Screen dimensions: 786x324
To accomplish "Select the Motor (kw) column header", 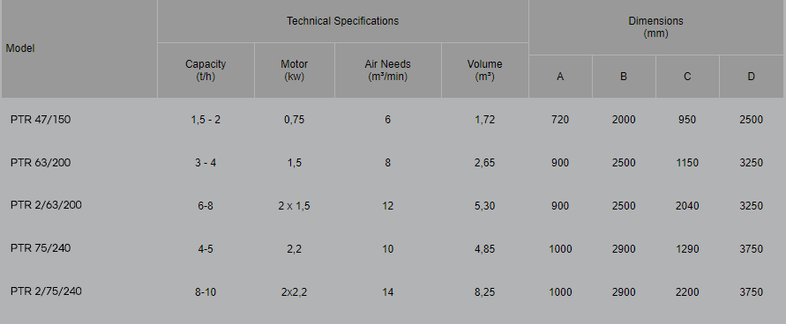I will tap(295, 70).
